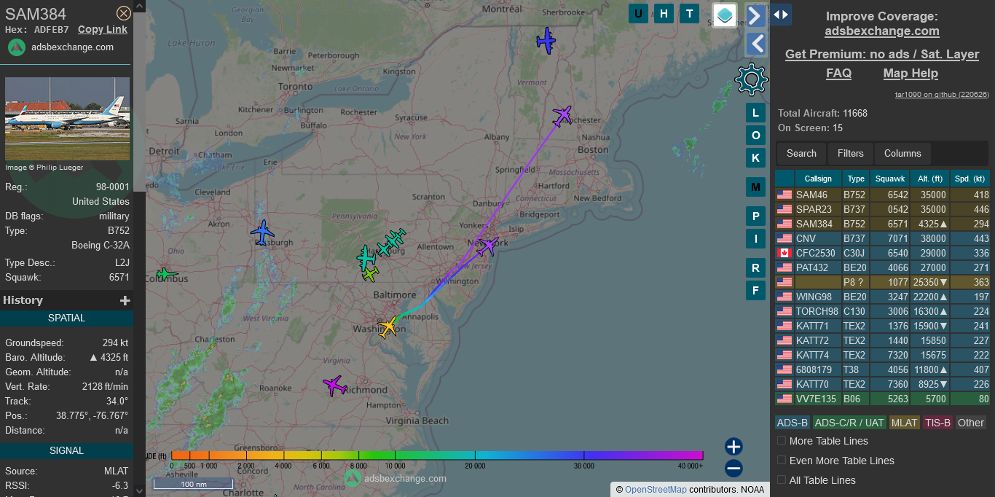Select the PAT432 table row
This screenshot has height=497, width=995.
click(882, 267)
